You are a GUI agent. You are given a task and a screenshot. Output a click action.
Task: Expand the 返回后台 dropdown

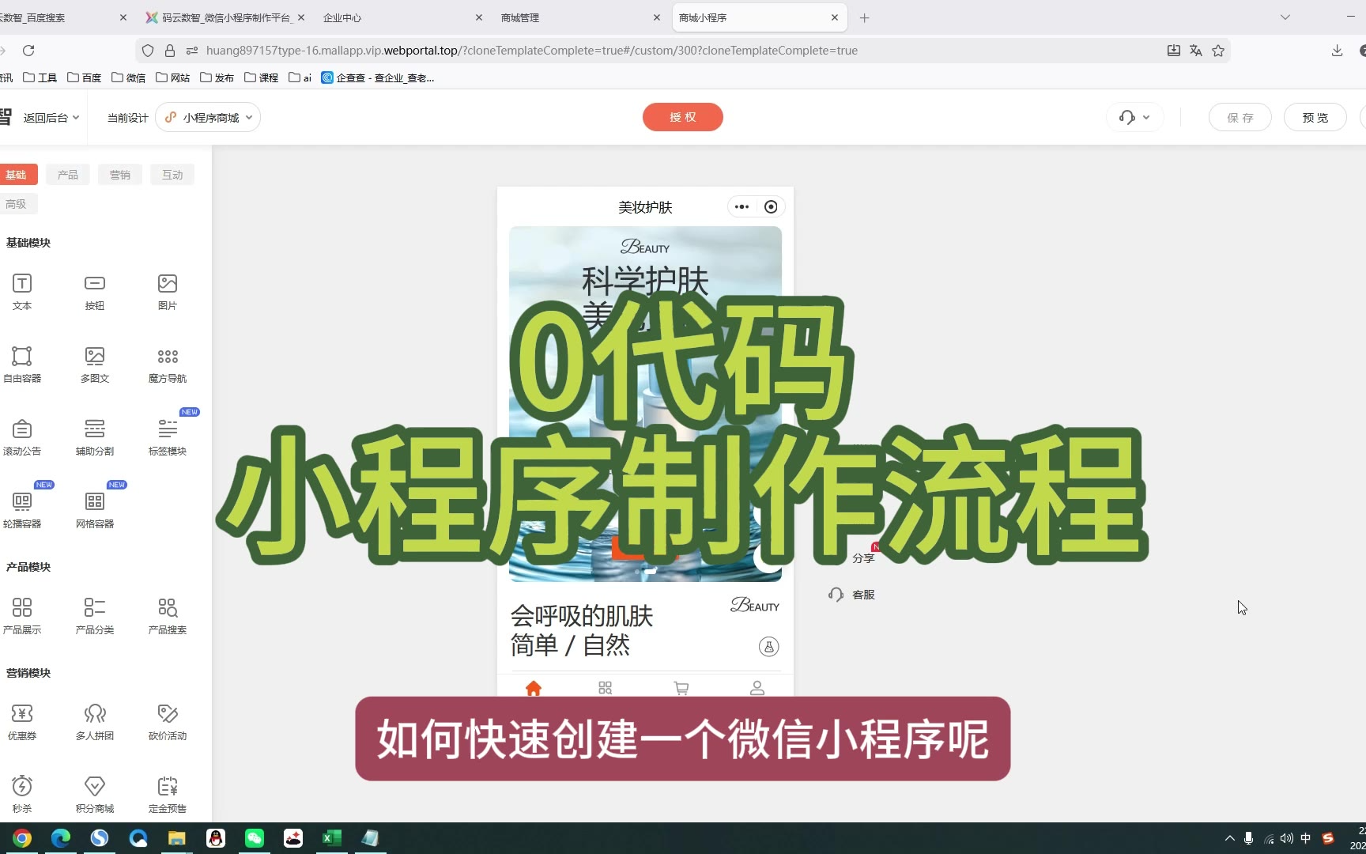[x=51, y=118]
